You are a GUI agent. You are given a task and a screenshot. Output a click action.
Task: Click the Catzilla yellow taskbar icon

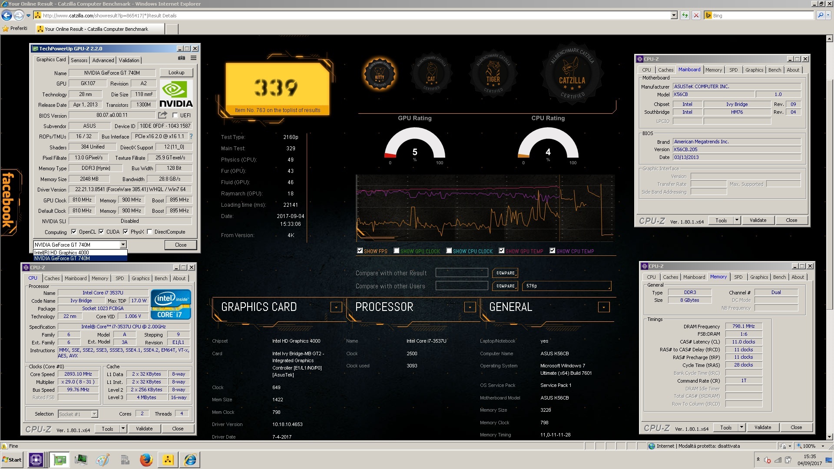click(168, 459)
